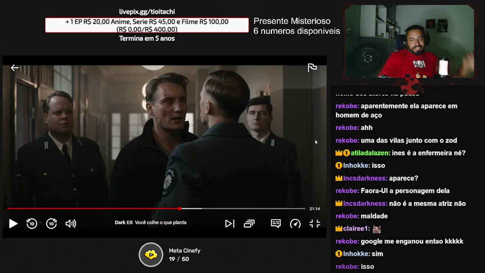Click the crown badge beside atiladalazen
The height and width of the screenshot is (273, 485).
[x=339, y=153]
